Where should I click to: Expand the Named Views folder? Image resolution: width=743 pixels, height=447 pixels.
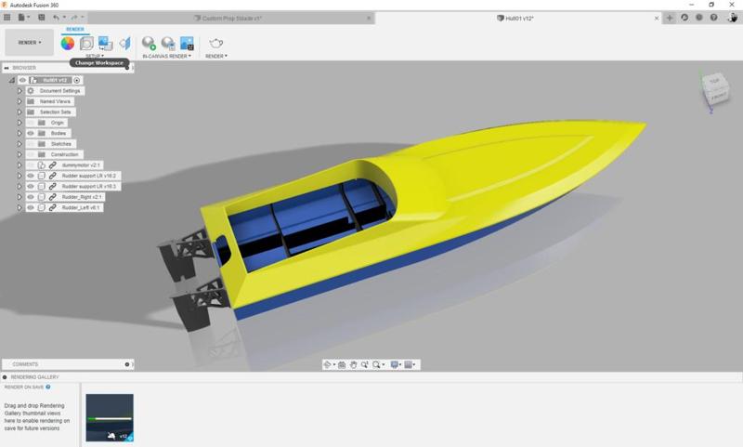[x=20, y=101]
